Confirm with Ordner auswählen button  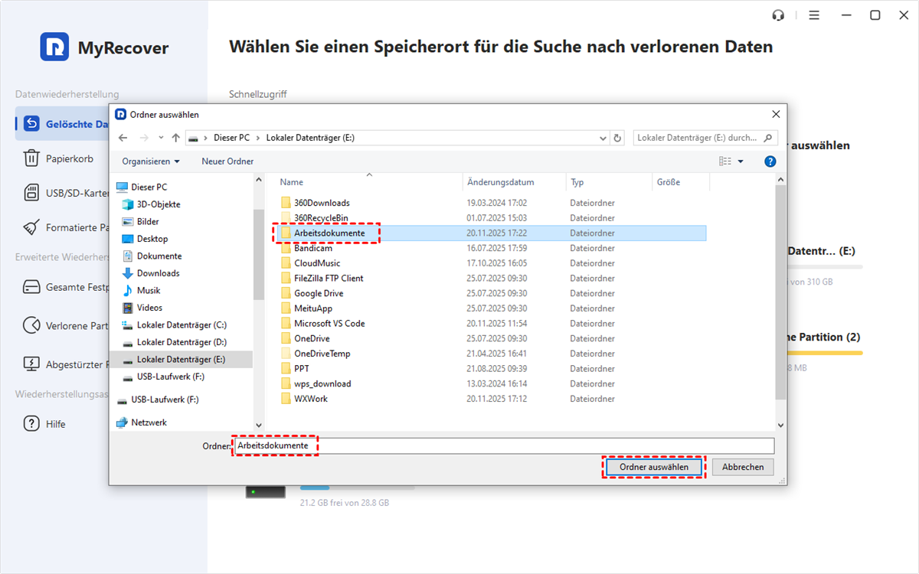[x=653, y=467]
